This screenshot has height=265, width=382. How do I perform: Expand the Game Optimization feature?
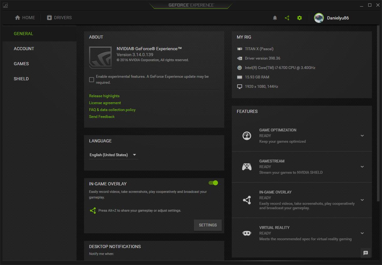point(362,136)
